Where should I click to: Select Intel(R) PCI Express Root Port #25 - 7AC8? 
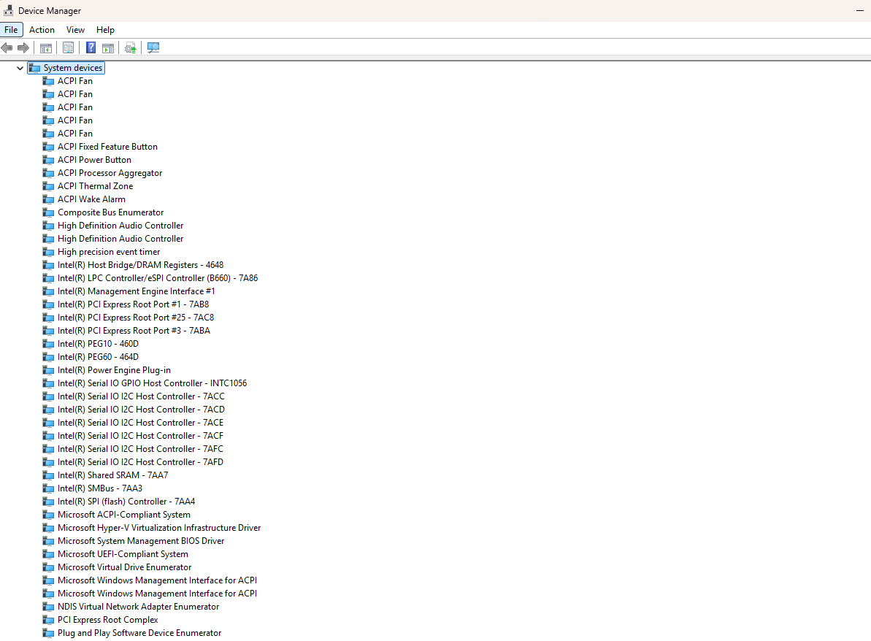(x=136, y=318)
